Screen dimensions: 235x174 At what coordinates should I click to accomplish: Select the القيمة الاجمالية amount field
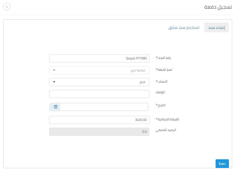[99, 120]
